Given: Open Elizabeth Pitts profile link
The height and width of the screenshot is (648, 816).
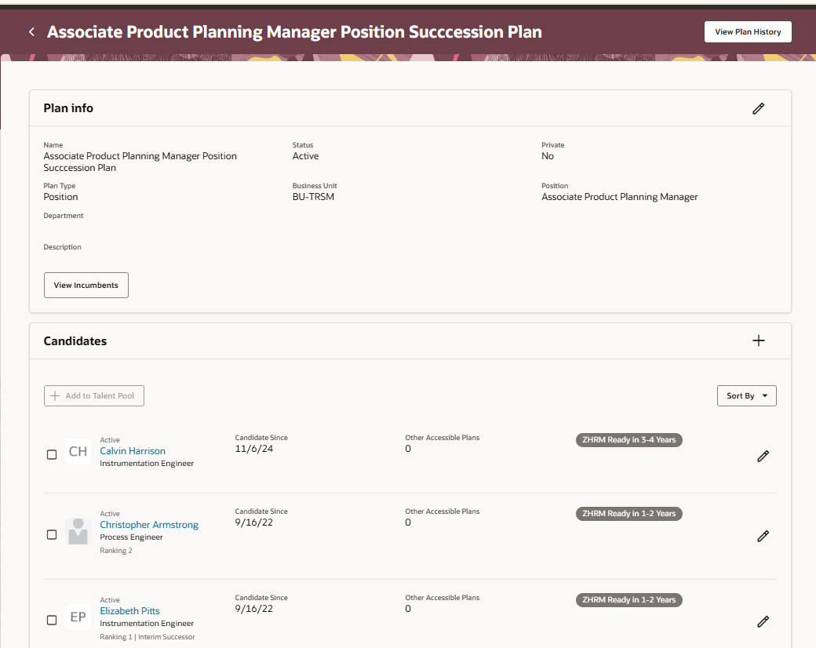Looking at the screenshot, I should [x=129, y=611].
